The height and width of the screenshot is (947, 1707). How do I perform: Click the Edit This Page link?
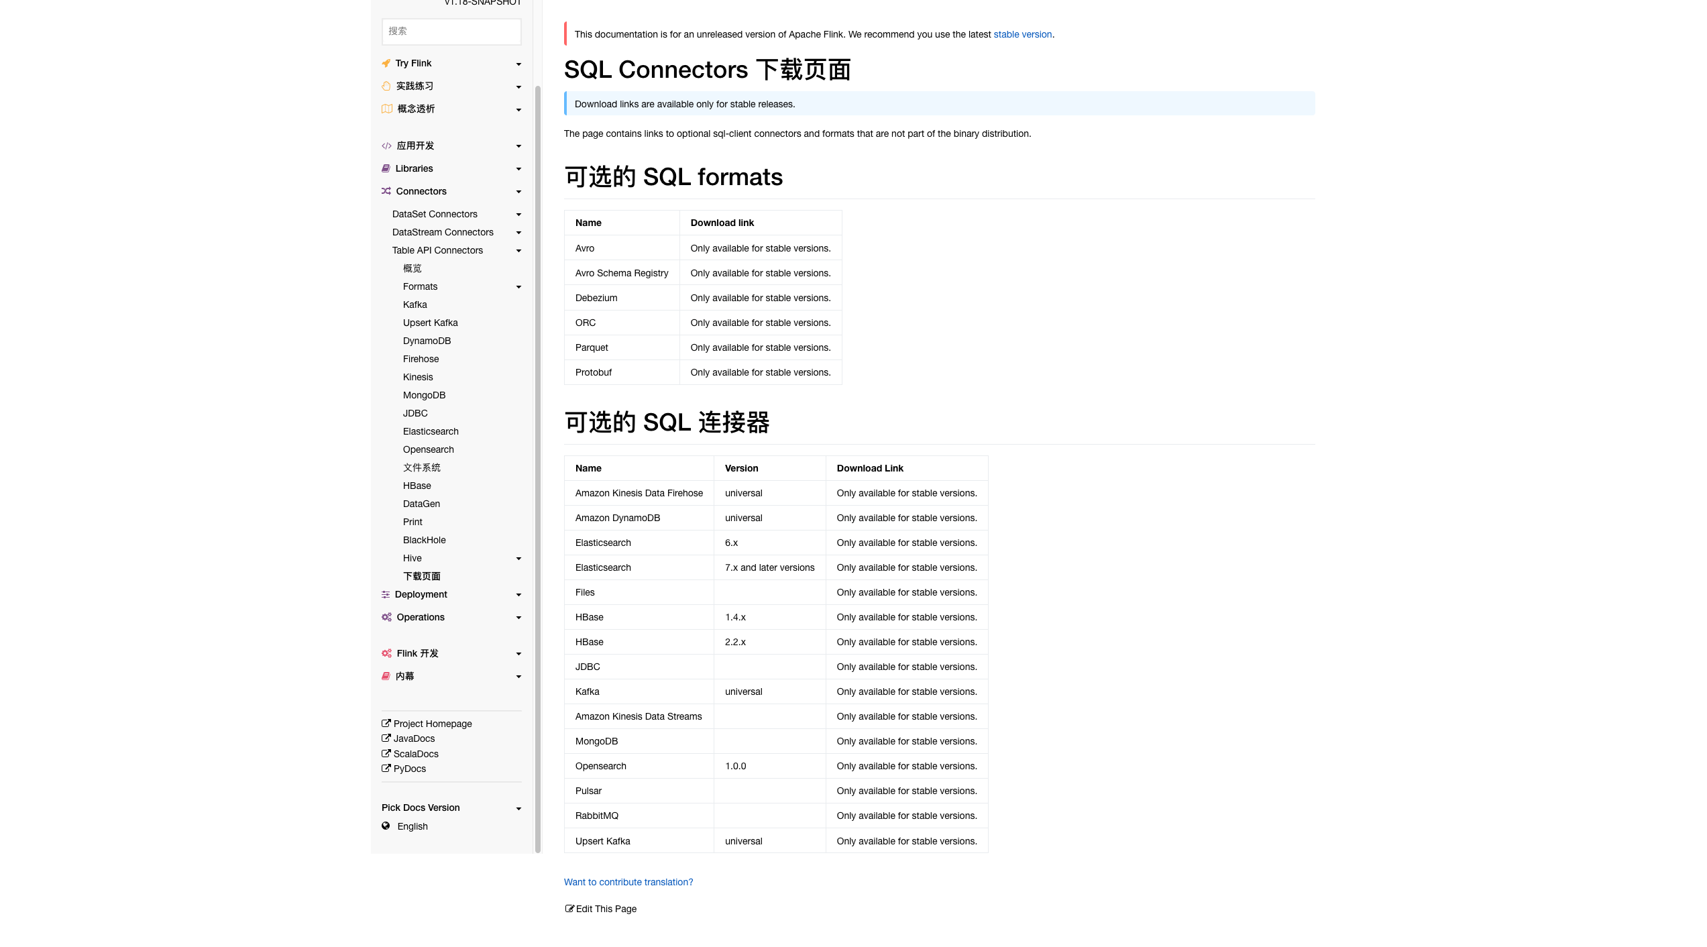coord(606,909)
